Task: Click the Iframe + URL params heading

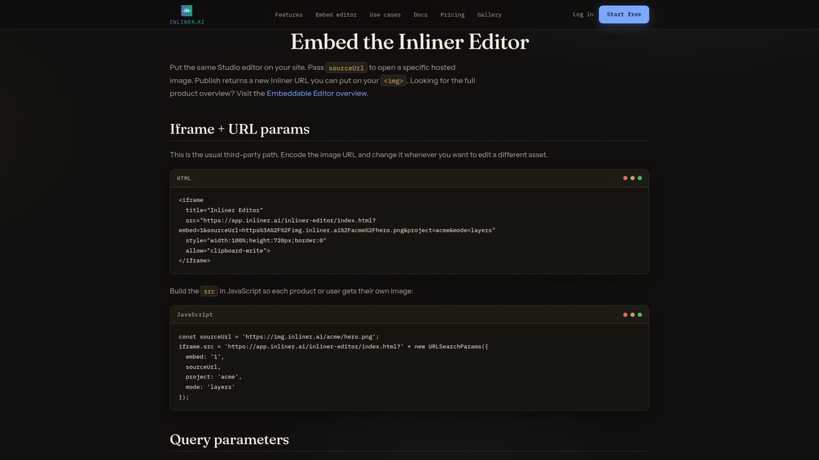Action: (239, 129)
